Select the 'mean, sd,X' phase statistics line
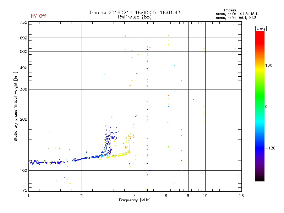This screenshot has width=284, height=213. (x=236, y=18)
